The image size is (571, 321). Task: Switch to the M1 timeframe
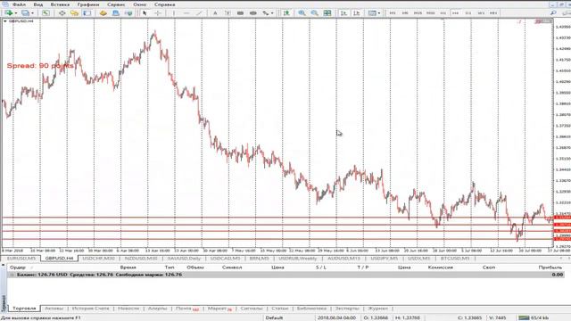click(393, 13)
